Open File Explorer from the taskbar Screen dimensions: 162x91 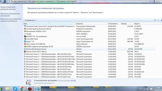click(x=8, y=89)
